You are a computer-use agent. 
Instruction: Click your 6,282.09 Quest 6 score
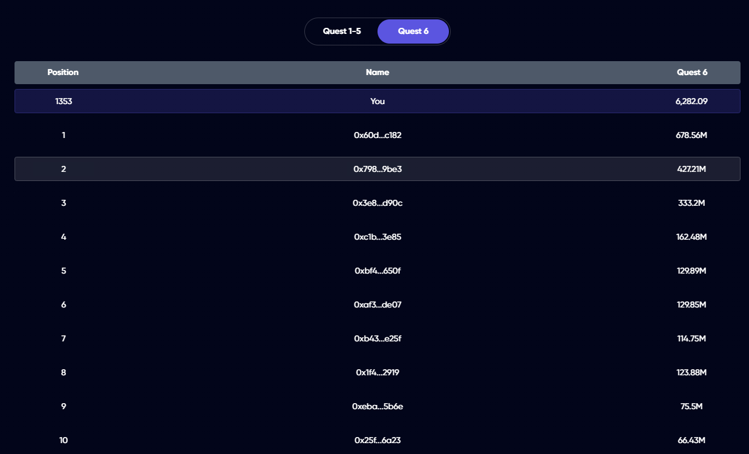tap(692, 102)
